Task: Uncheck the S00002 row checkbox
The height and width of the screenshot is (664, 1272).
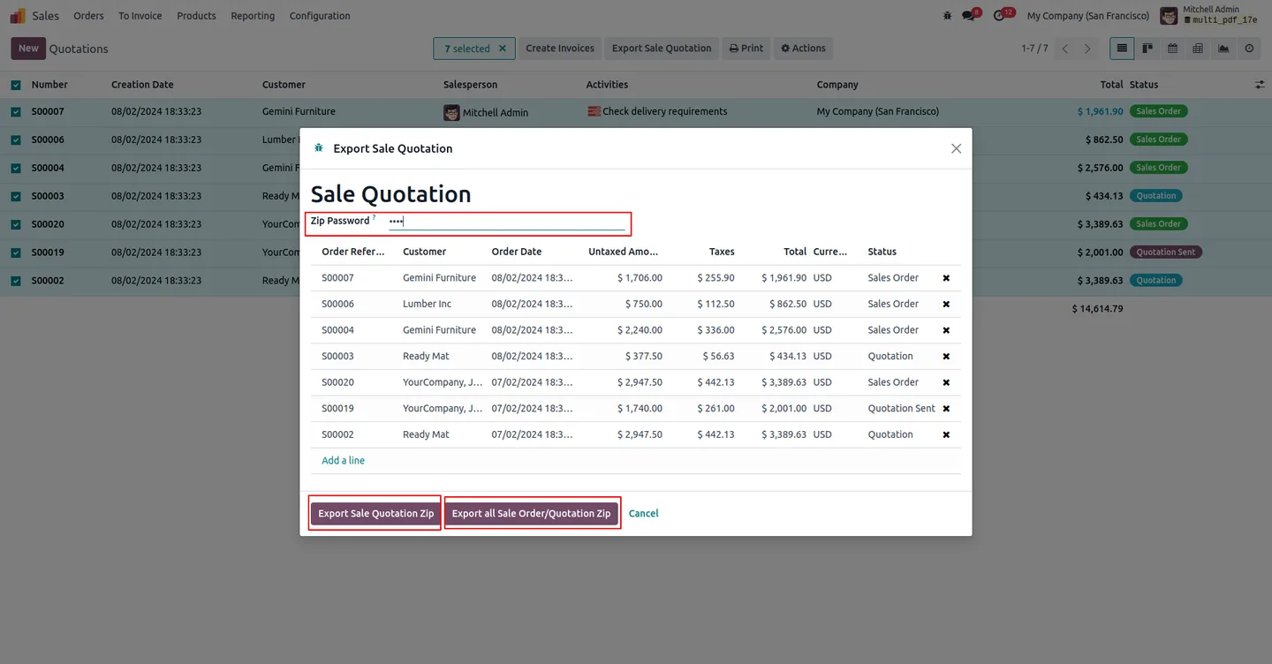Action: pyautogui.click(x=16, y=281)
